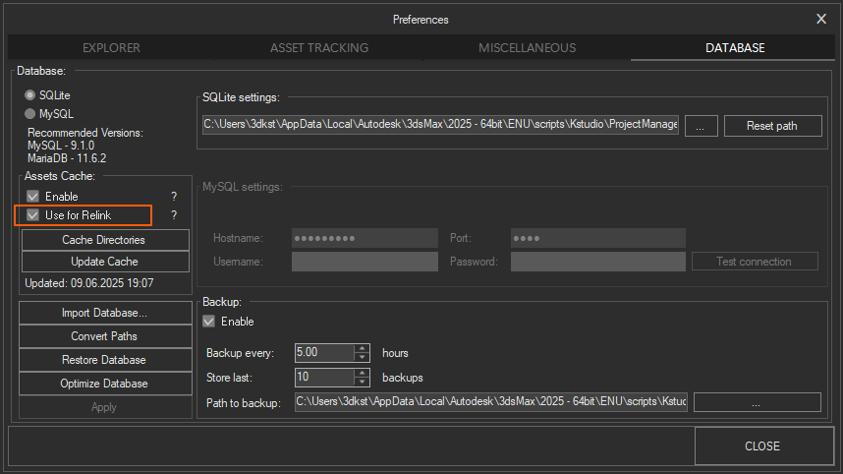This screenshot has height=474, width=843.
Task: Click the 'MySQL - 9.1.0' version text
Action: tap(61, 146)
